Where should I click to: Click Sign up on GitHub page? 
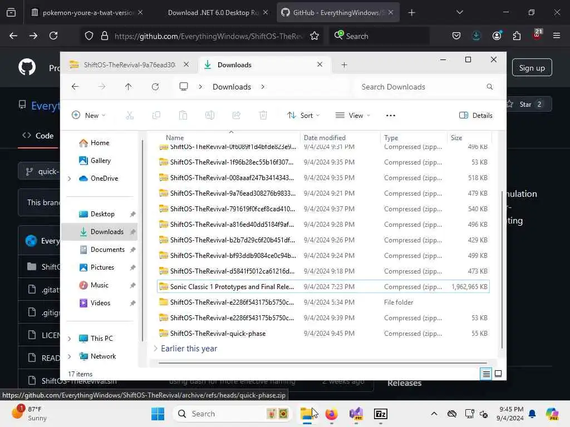[x=532, y=67]
